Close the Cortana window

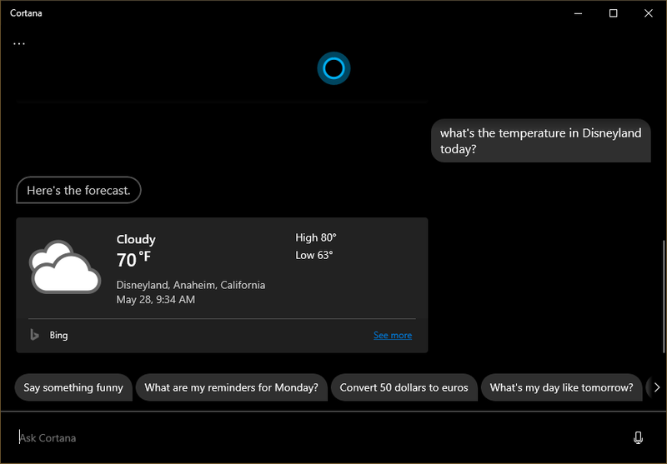click(649, 13)
